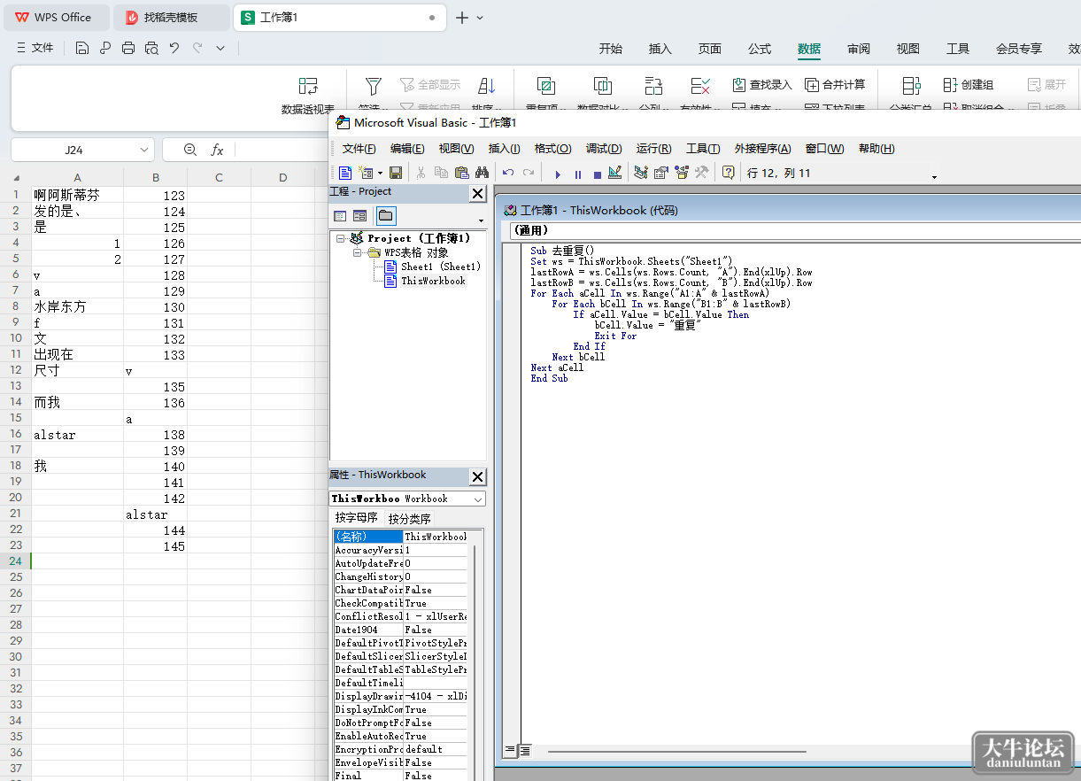Close the 工程 - Project panel

tap(477, 193)
